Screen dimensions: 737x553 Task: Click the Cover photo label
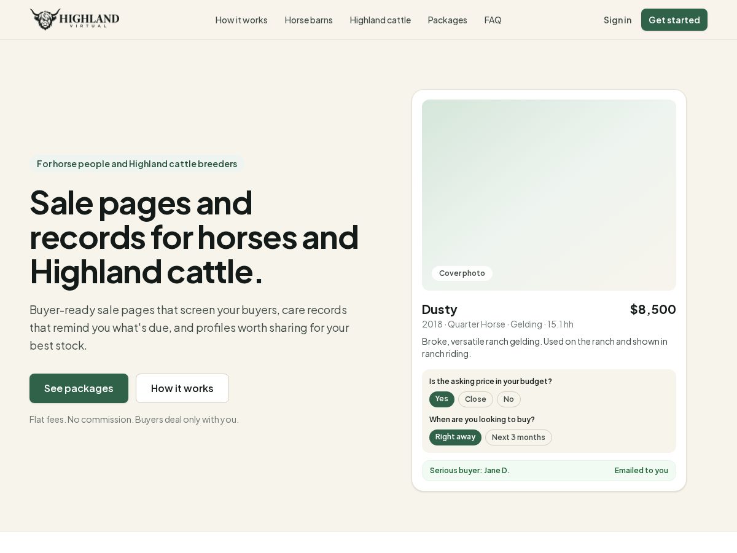462,273
